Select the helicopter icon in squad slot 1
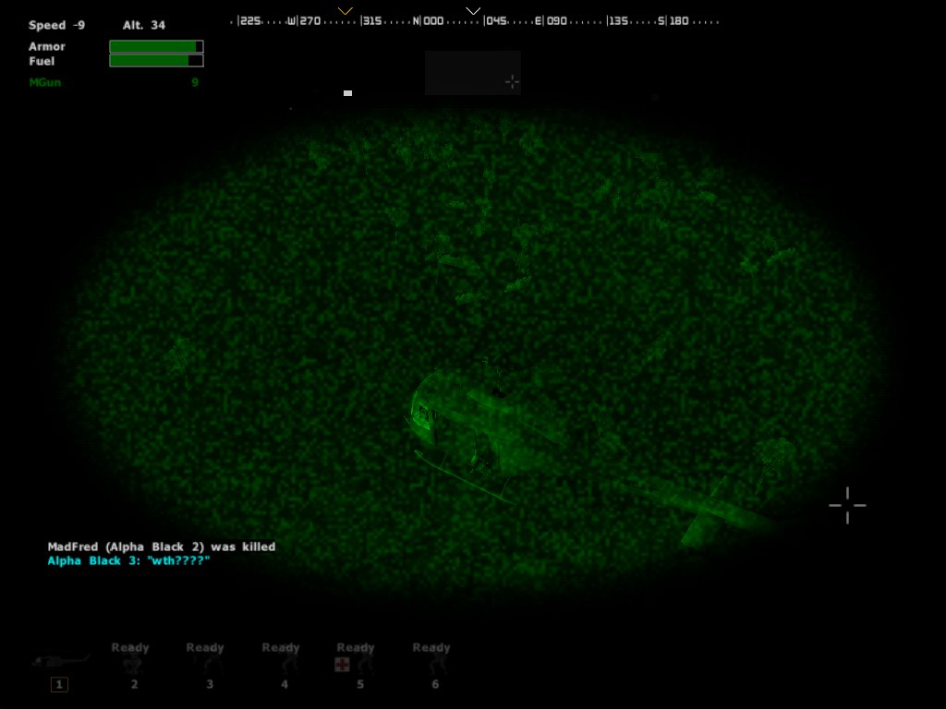946x709 pixels. 60,661
